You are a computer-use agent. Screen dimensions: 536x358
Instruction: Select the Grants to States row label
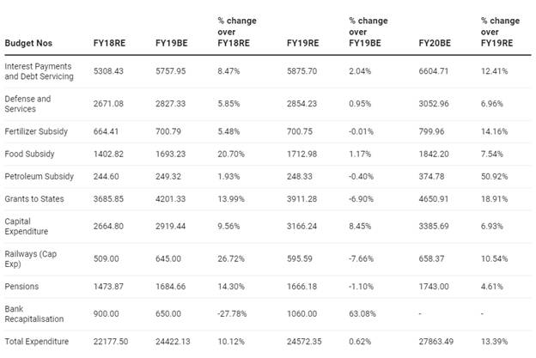click(34, 199)
